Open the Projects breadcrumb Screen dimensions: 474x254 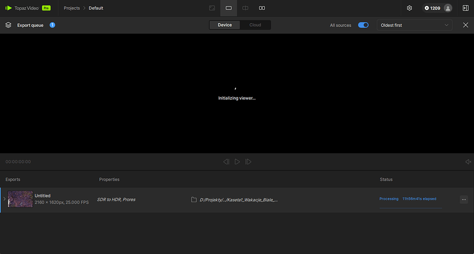coord(71,8)
